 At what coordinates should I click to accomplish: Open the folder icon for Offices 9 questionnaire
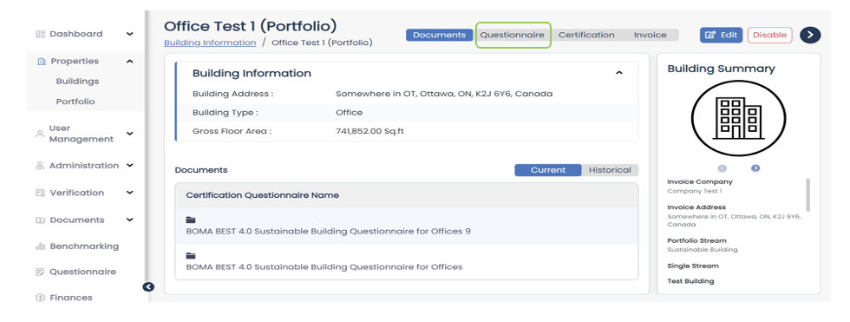[190, 220]
